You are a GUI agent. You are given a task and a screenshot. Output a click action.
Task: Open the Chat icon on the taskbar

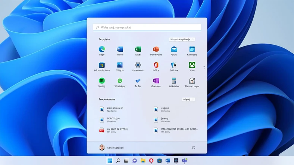(x=134, y=161)
